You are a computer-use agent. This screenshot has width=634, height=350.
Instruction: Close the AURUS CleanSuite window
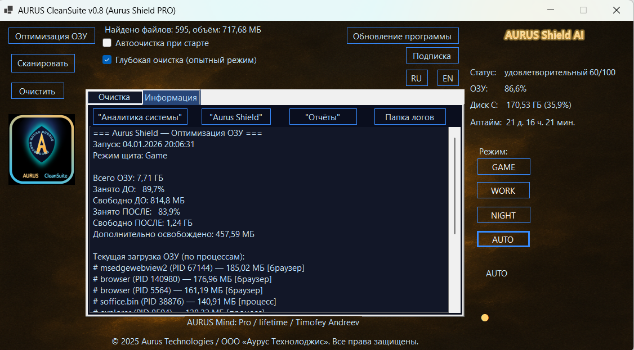(616, 11)
